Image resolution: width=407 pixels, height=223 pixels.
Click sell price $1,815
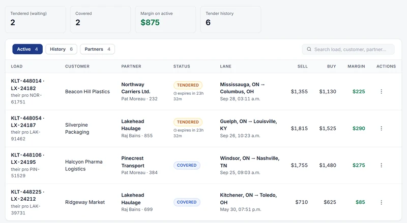pyautogui.click(x=299, y=128)
